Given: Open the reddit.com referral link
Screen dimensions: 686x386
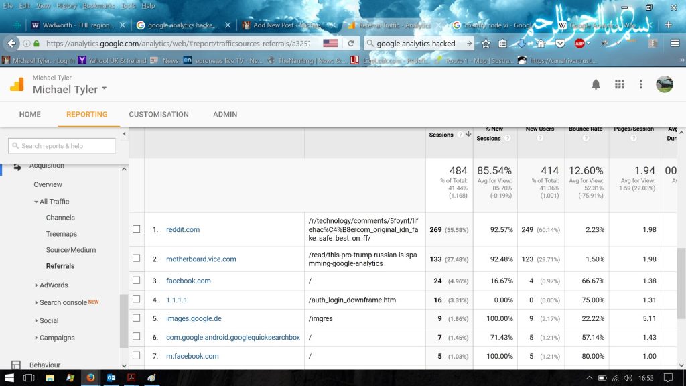Looking at the screenshot, I should (183, 229).
